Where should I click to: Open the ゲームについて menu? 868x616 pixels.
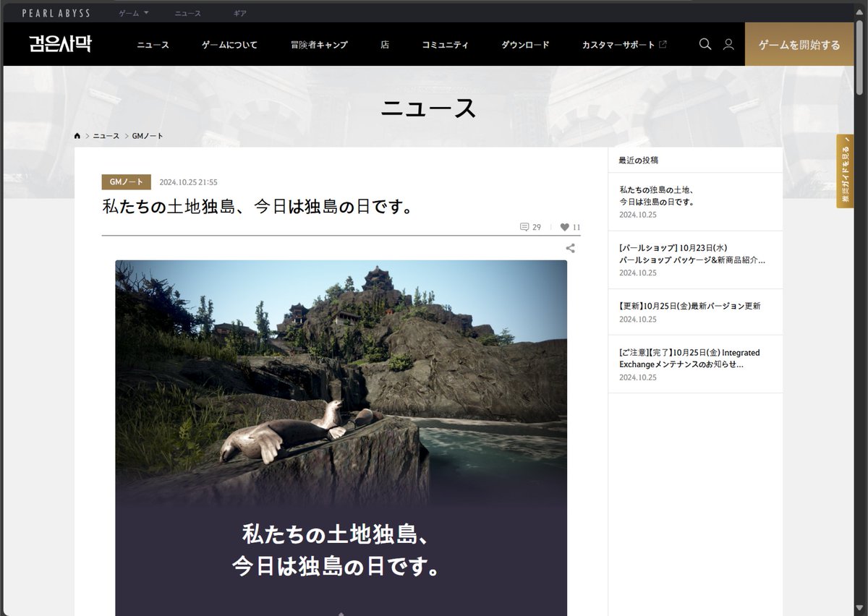tap(229, 45)
